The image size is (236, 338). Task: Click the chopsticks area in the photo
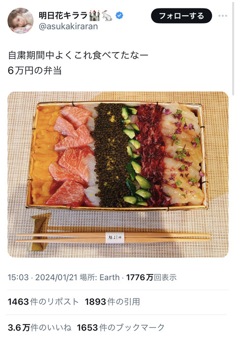pyautogui.click(x=114, y=237)
